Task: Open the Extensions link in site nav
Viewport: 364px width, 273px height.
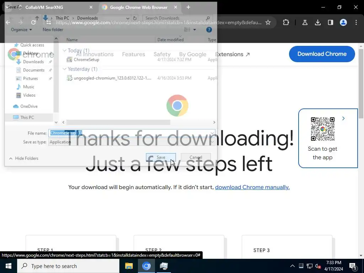Action: 232,54
